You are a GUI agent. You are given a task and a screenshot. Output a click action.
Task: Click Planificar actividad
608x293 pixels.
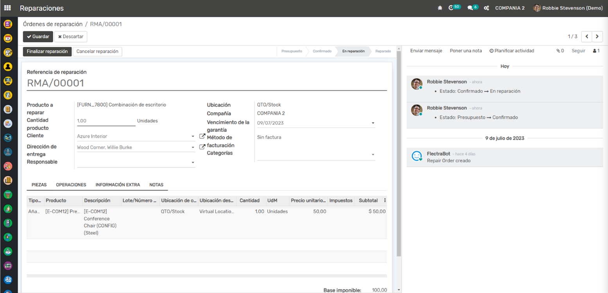511,51
